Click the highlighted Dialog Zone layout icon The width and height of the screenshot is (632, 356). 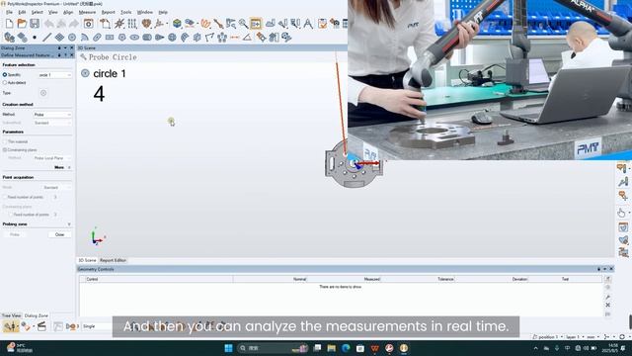point(256,24)
